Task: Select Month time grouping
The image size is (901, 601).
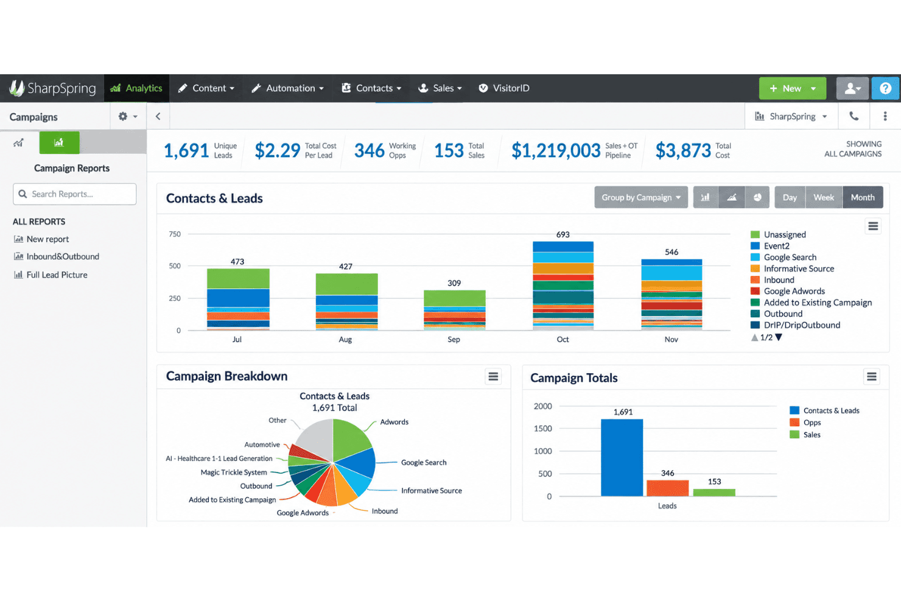Action: [x=863, y=197]
